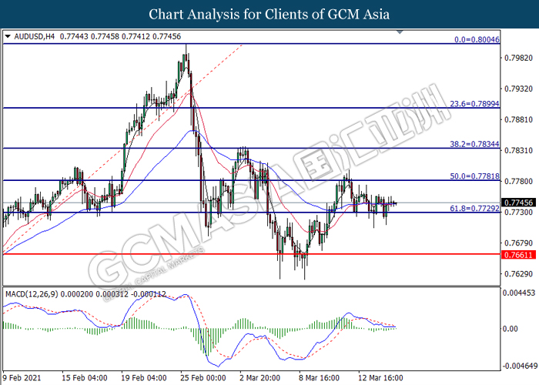The image size is (539, 385).
Task: Click the MACD scale value 0.004453
Action: 519,293
